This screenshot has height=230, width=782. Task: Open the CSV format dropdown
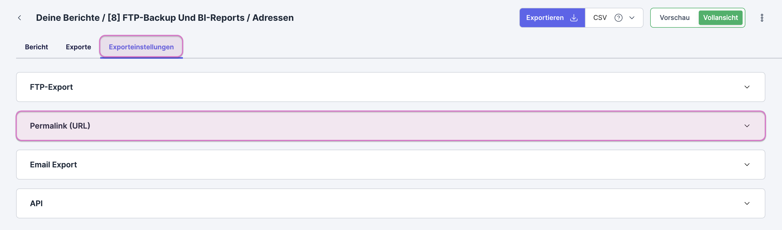(x=632, y=18)
